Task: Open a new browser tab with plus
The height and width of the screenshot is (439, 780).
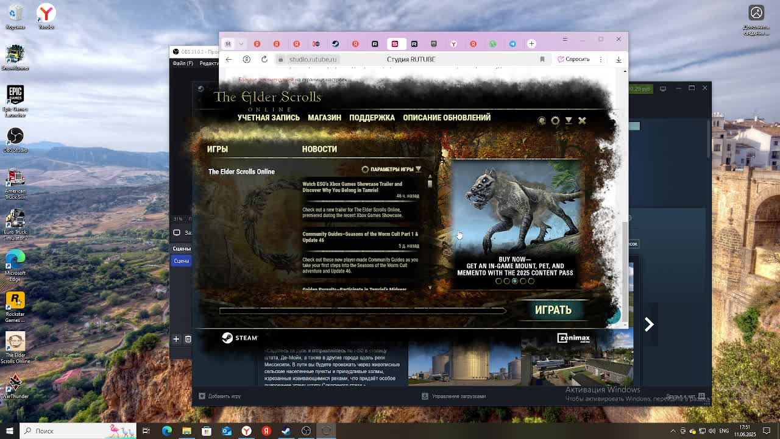Action: pyautogui.click(x=531, y=44)
